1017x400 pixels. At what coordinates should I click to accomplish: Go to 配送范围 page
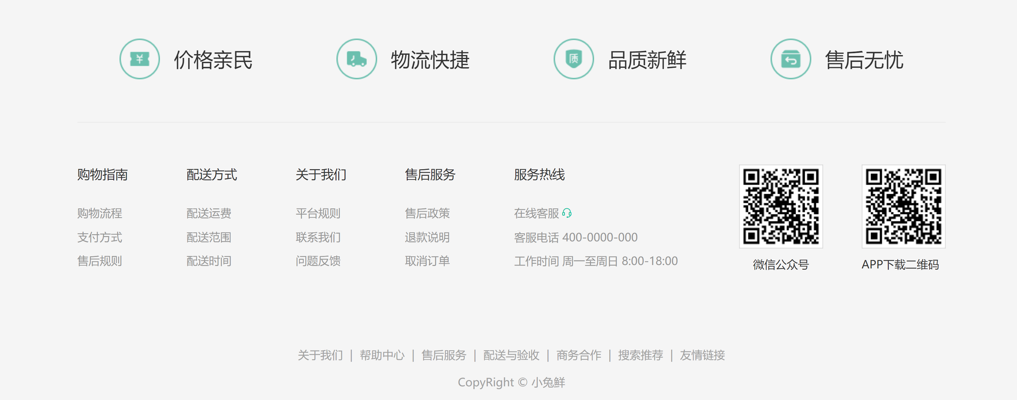click(x=209, y=237)
